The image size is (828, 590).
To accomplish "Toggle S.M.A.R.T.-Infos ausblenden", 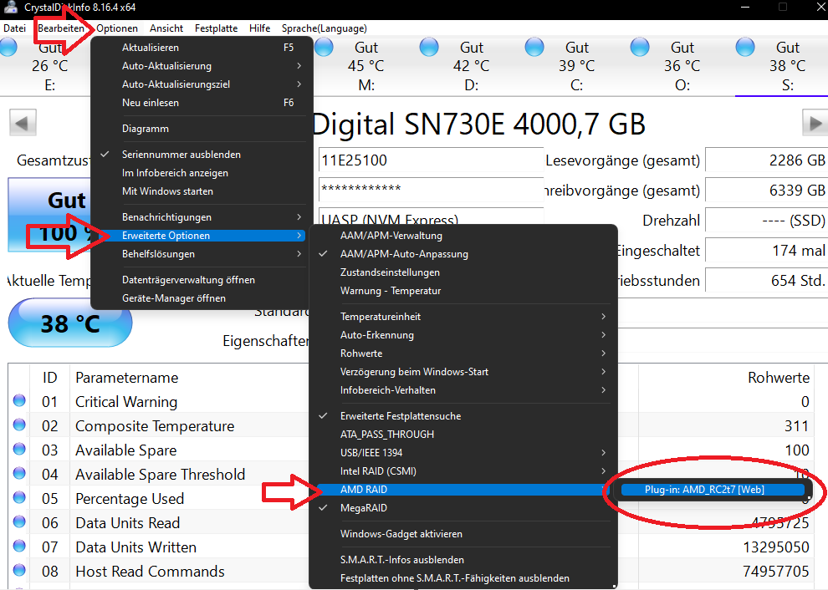I will [463, 559].
